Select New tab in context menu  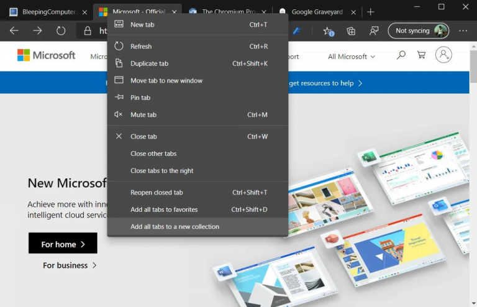tap(198, 25)
